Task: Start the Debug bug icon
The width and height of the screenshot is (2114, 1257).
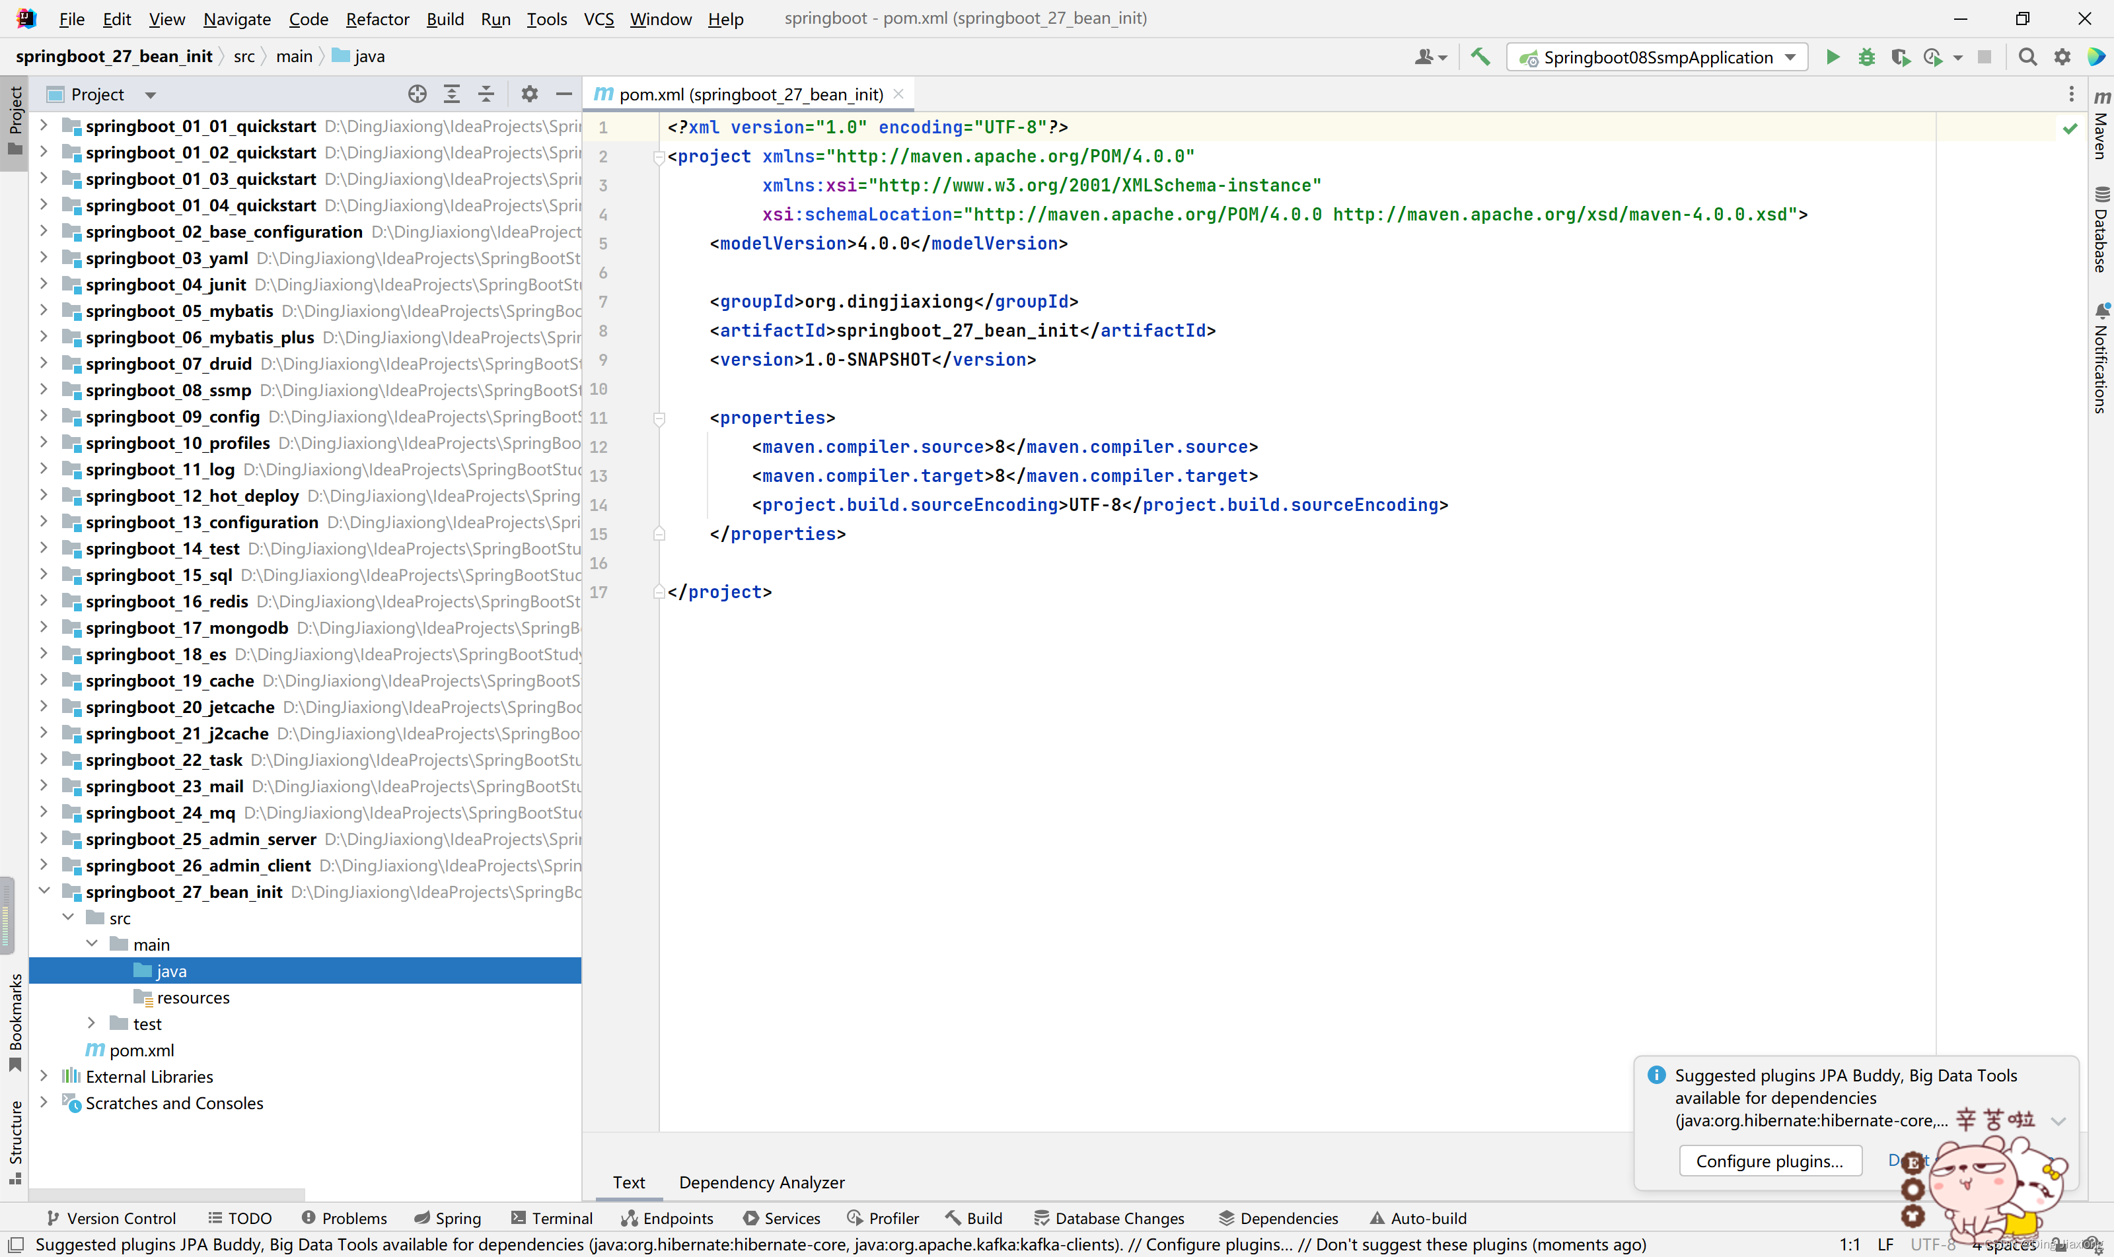Action: click(x=1866, y=57)
